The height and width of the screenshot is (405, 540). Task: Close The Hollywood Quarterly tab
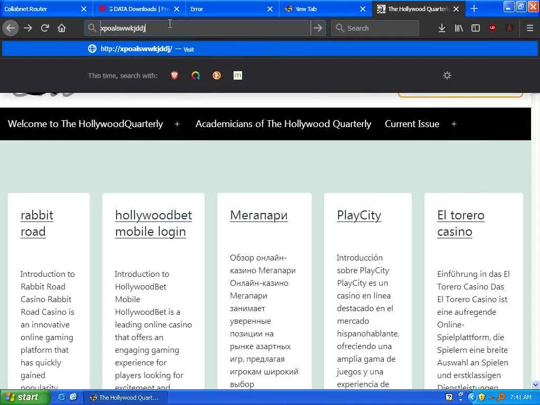coord(456,9)
